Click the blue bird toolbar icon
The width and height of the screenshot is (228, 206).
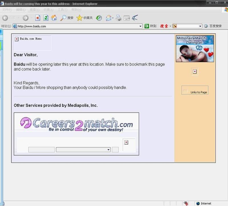coord(135,18)
